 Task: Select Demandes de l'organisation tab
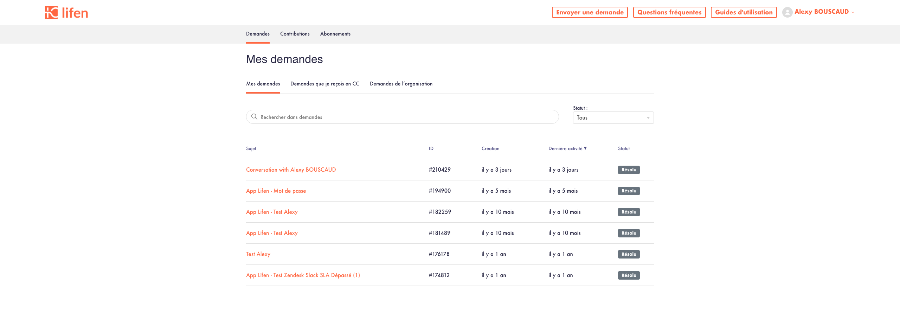(401, 84)
